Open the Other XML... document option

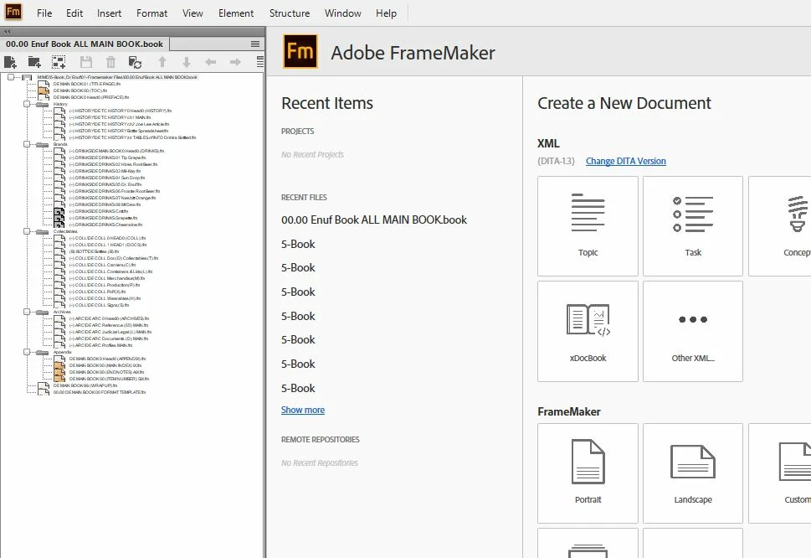pyautogui.click(x=692, y=331)
